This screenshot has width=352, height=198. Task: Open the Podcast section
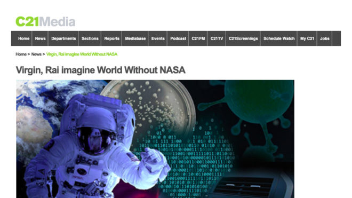point(178,38)
